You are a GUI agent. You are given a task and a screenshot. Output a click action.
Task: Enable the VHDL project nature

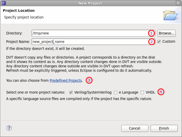pos(143,92)
